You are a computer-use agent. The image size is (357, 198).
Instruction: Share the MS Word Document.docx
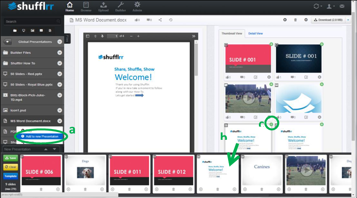point(160,20)
